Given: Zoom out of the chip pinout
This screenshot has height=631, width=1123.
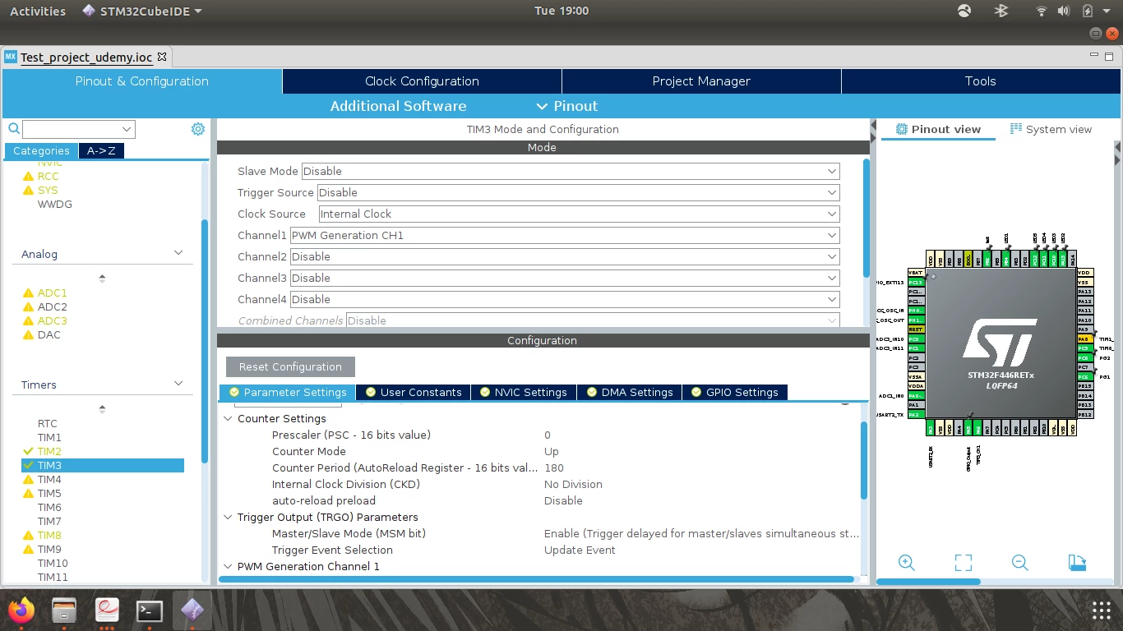Looking at the screenshot, I should coord(1020,563).
